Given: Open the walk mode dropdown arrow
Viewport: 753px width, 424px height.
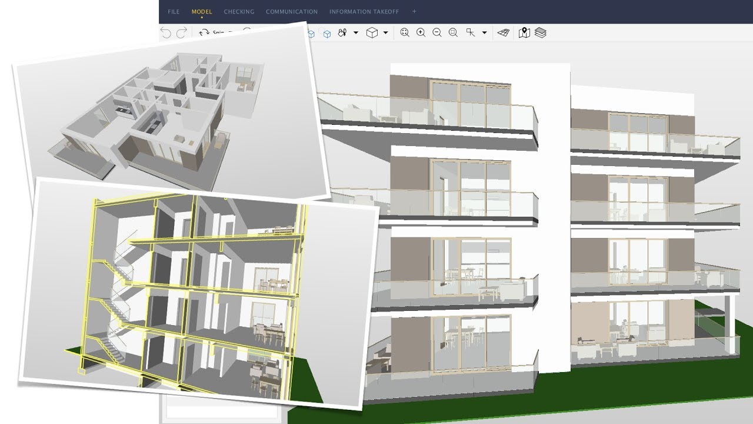Looking at the screenshot, I should (356, 33).
